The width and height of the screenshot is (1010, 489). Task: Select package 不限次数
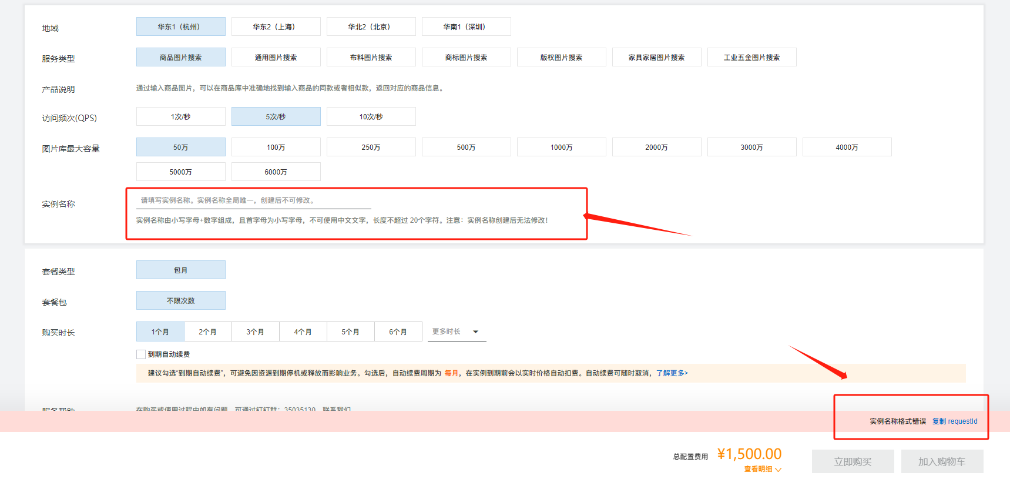181,300
